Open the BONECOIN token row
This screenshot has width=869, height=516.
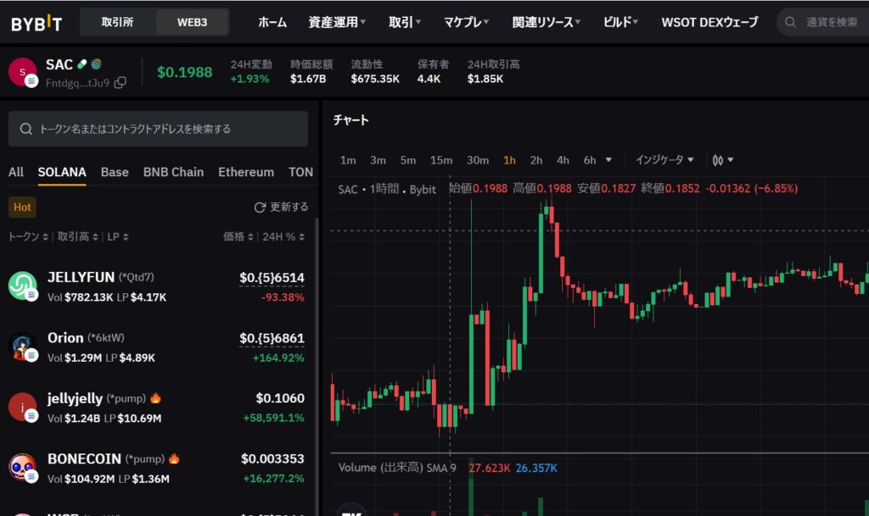[156, 468]
